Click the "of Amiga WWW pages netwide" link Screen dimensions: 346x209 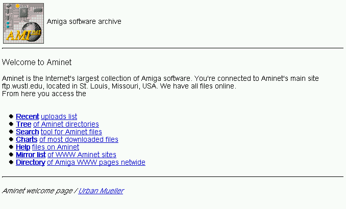tap(96, 162)
